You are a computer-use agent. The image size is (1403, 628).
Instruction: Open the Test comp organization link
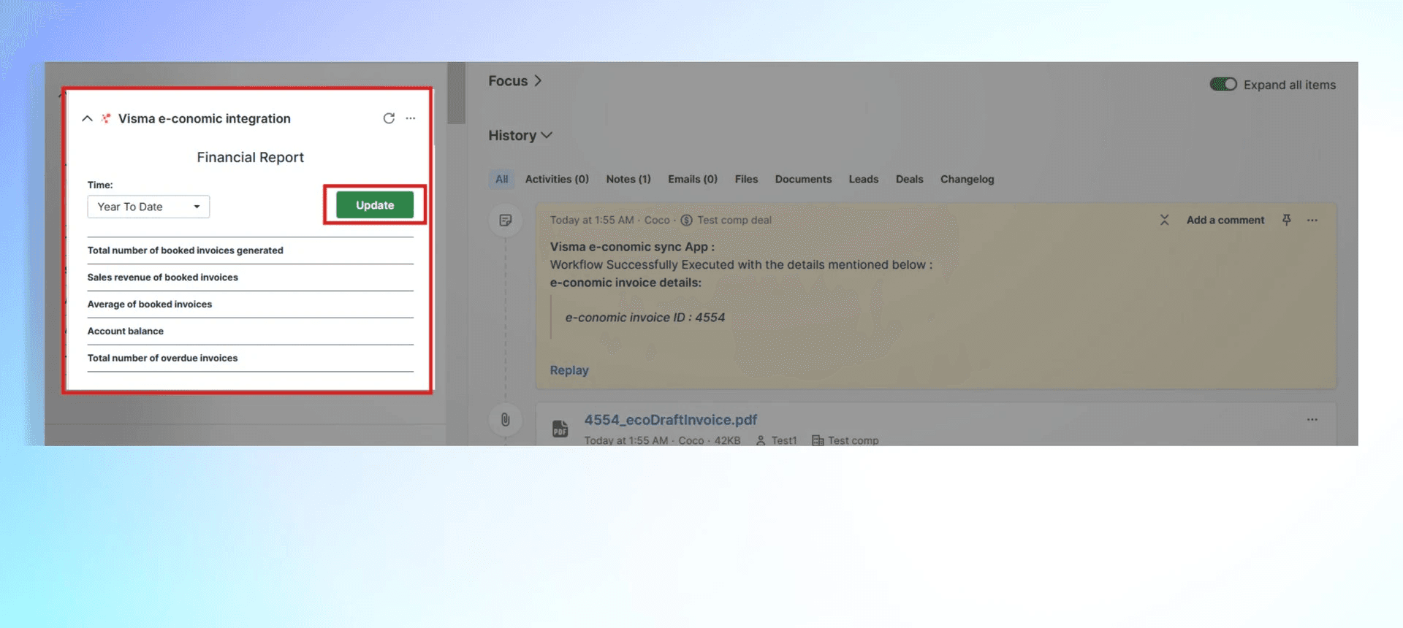853,440
